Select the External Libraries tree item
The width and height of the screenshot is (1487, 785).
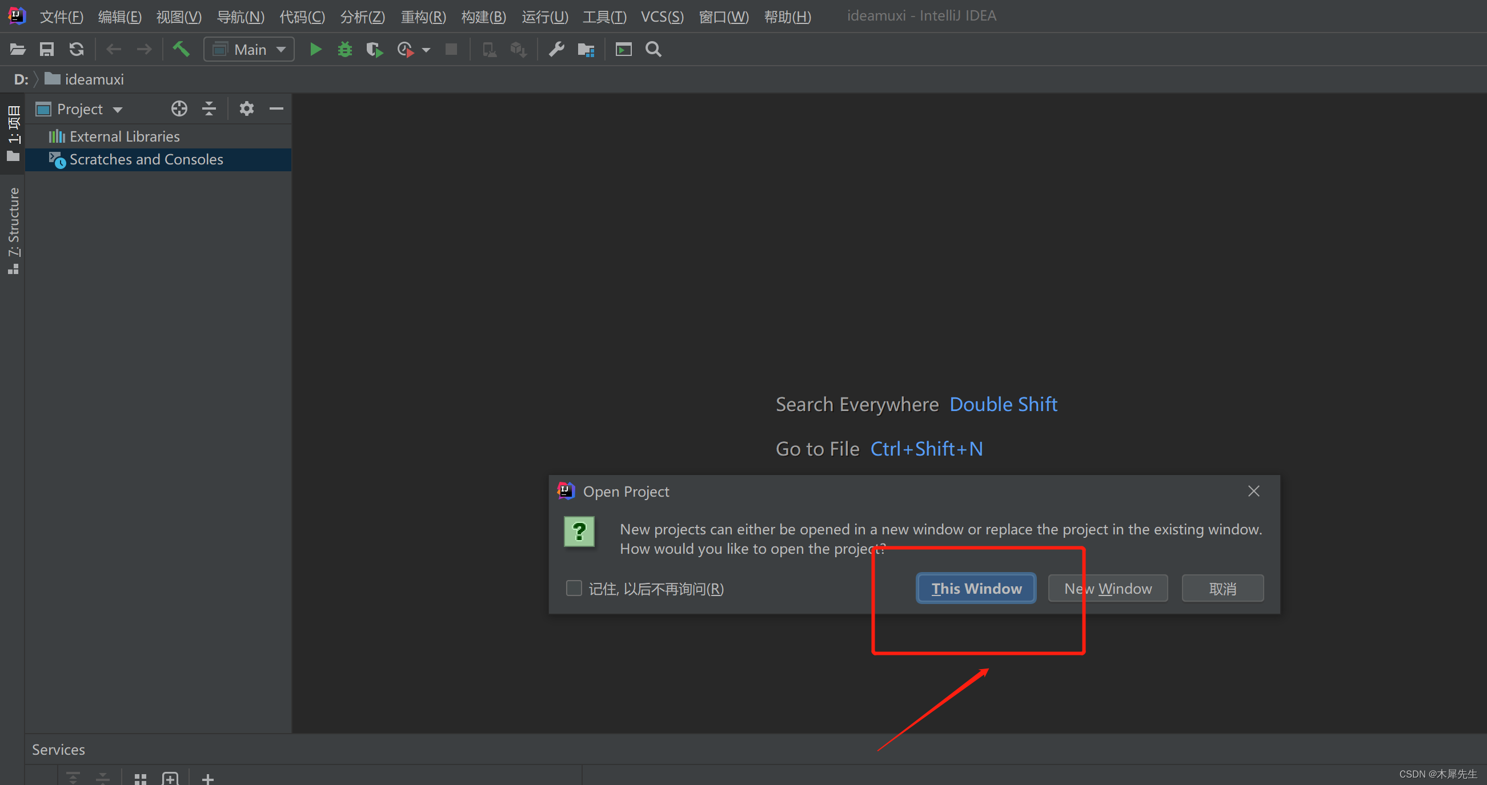point(124,136)
